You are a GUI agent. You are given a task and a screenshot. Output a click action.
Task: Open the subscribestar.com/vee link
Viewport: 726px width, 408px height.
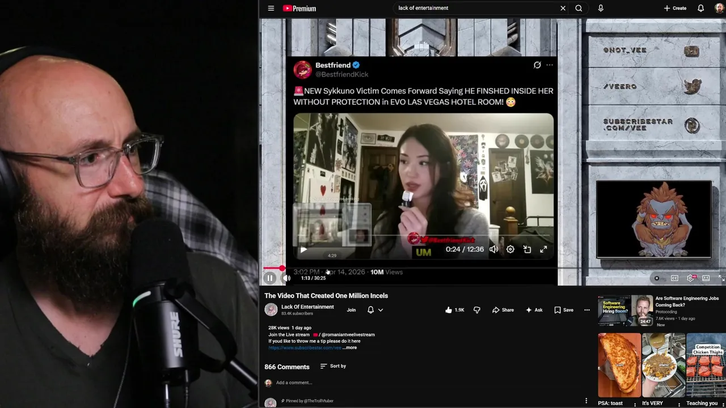tap(305, 347)
